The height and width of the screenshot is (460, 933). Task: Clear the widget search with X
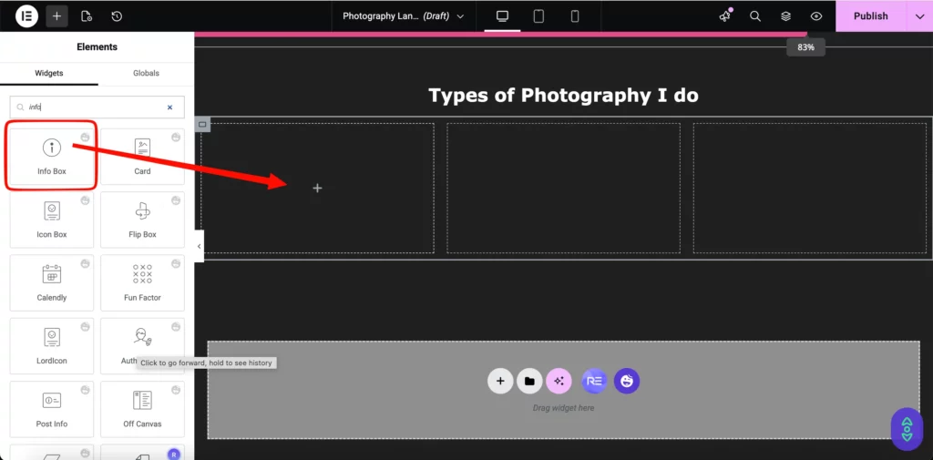(x=169, y=107)
